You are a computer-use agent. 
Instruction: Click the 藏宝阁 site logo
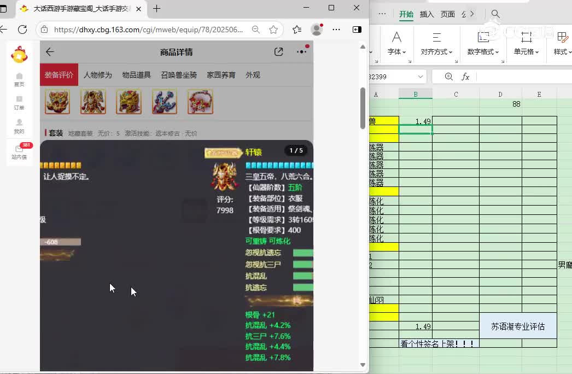coord(19,55)
